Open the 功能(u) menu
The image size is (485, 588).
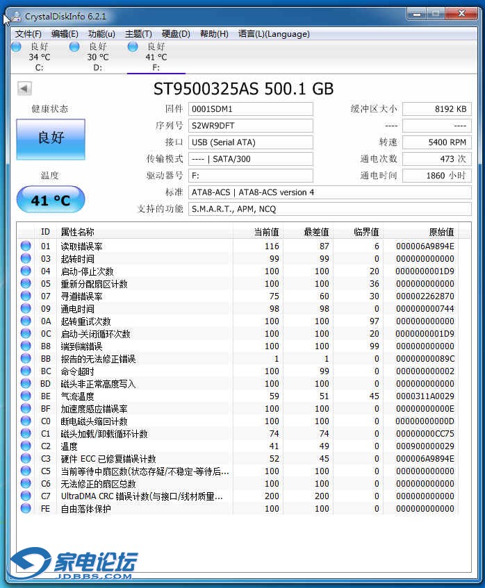point(101,34)
